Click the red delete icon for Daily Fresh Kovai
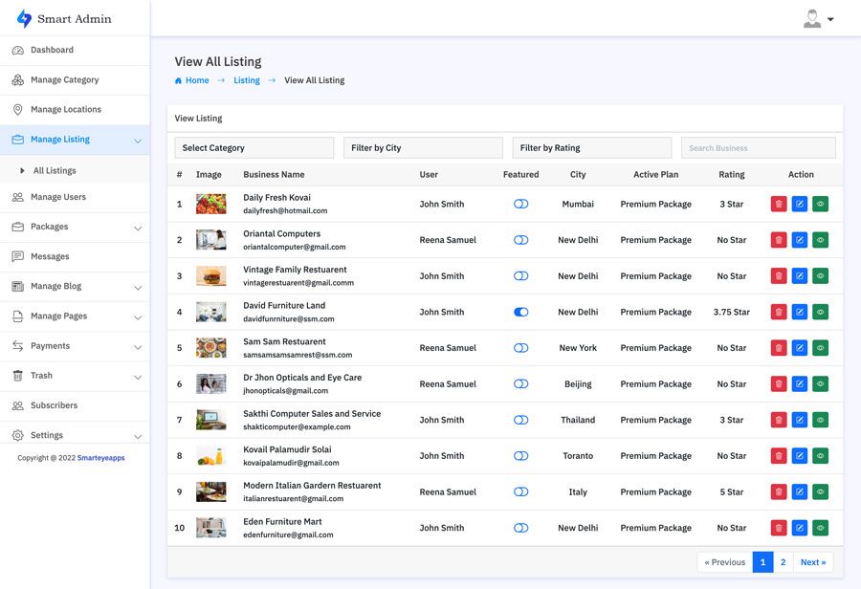Viewport: 861px width, 589px height. (779, 204)
